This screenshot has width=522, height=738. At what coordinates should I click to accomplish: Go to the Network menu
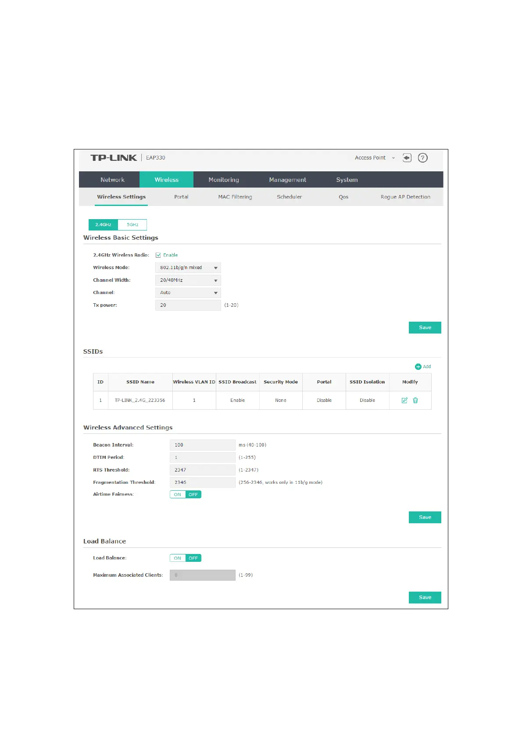(112, 180)
